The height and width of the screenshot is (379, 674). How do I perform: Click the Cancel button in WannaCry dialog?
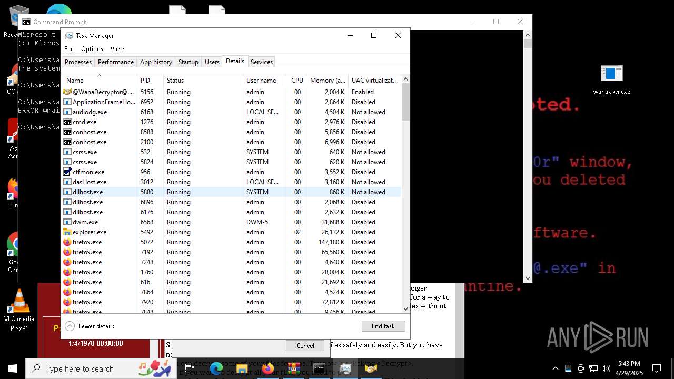click(x=305, y=346)
